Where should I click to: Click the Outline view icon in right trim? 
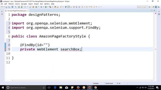click(x=159, y=14)
